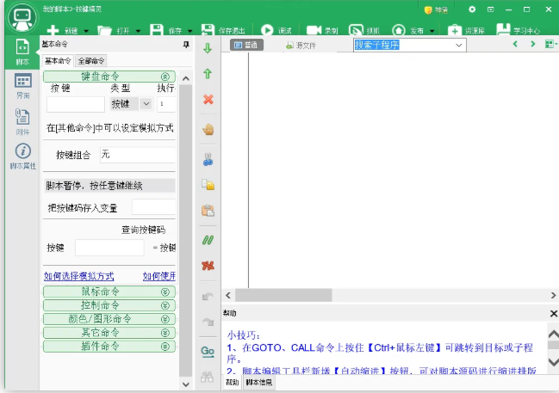Viewport: 559px width, 393px height.
Task: Open the 界面 (Interface) sidebar panel
Action: coord(23,85)
